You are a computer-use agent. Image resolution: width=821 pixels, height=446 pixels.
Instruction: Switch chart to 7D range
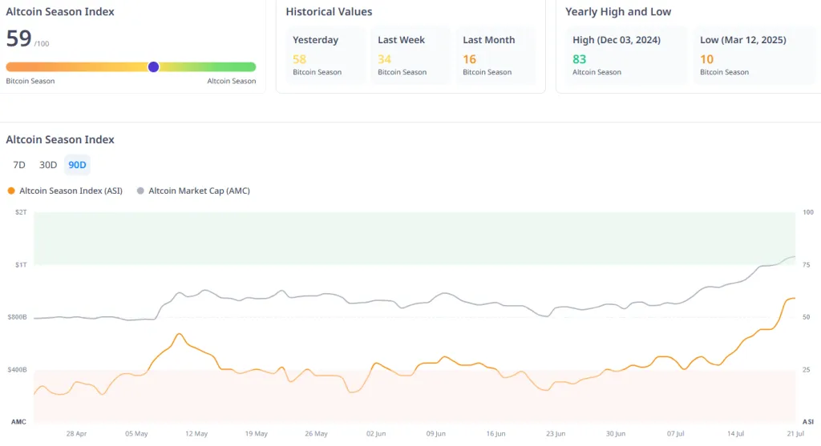(19, 165)
